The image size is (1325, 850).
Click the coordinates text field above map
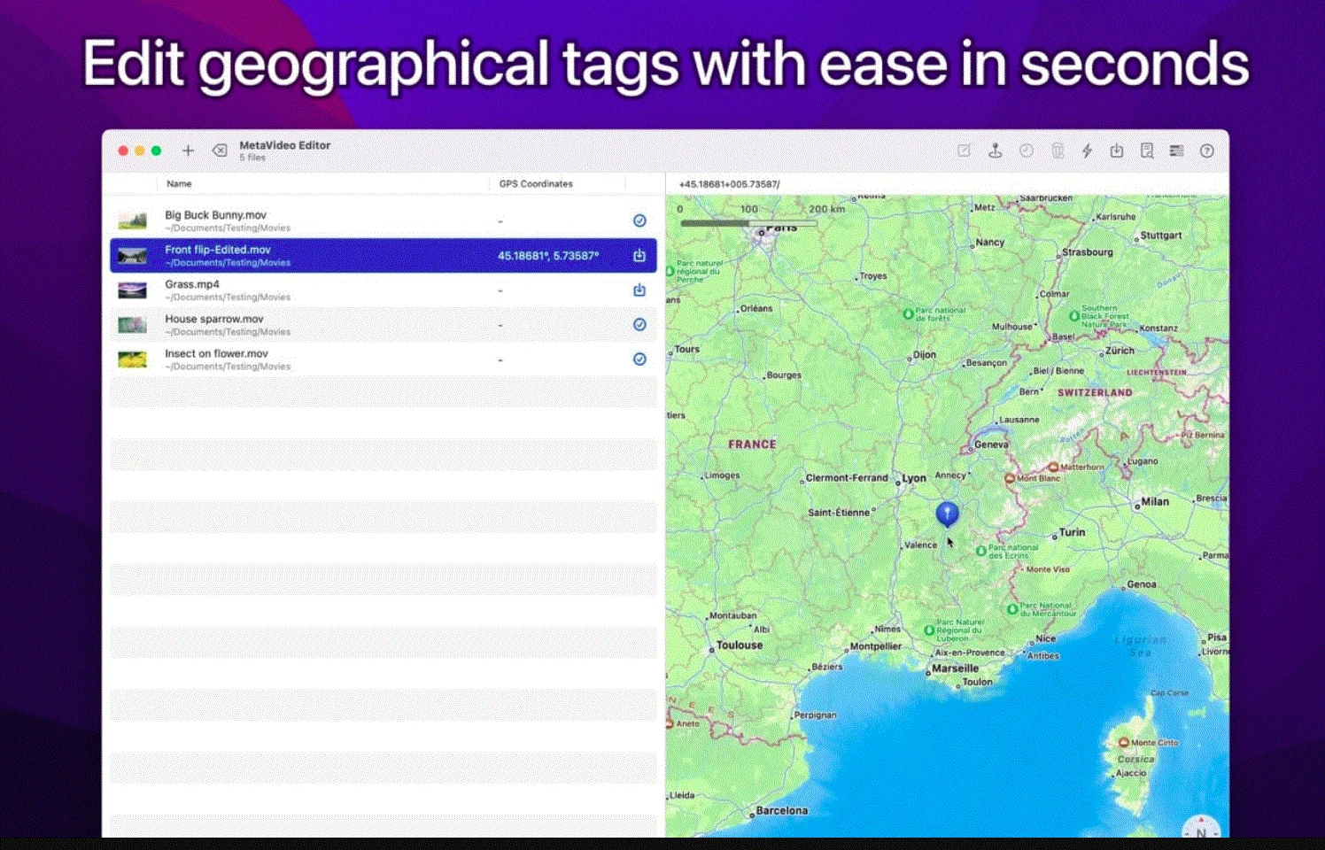947,184
